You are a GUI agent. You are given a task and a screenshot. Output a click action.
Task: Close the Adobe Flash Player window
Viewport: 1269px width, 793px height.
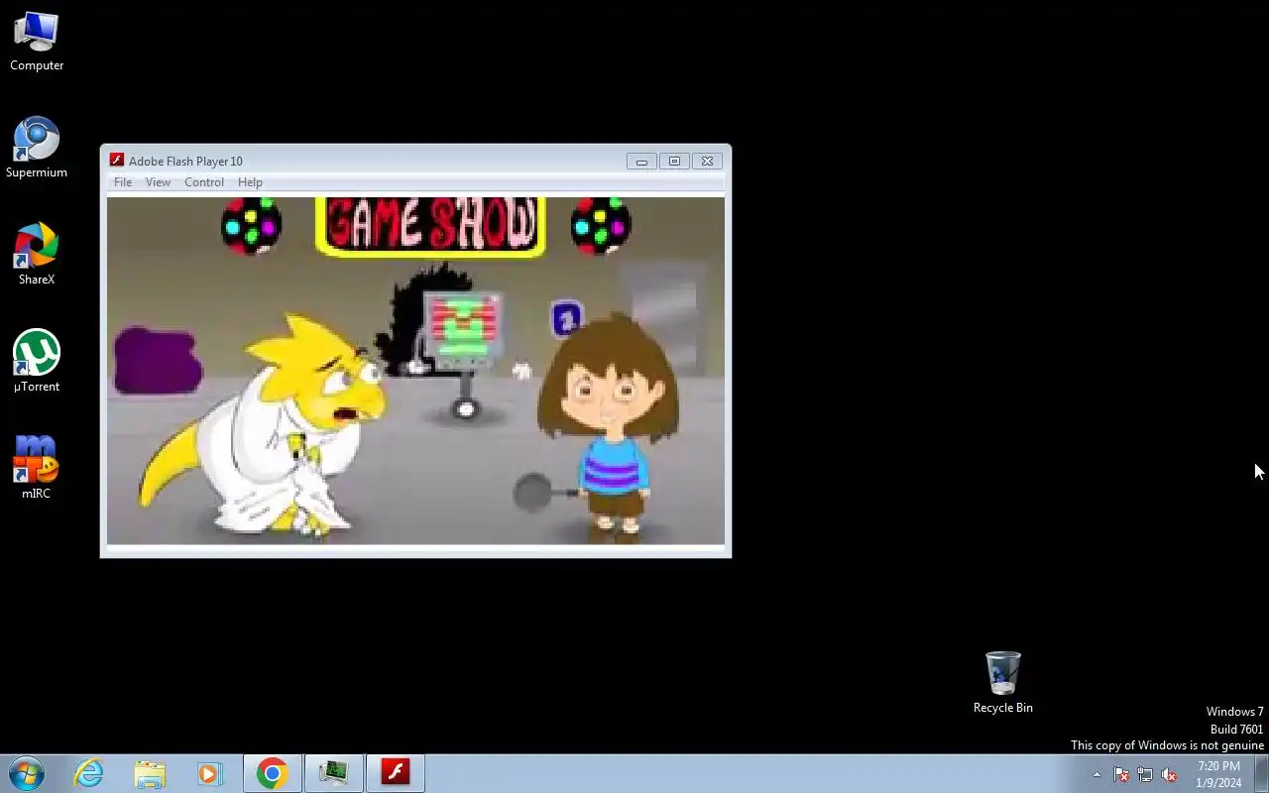click(707, 161)
